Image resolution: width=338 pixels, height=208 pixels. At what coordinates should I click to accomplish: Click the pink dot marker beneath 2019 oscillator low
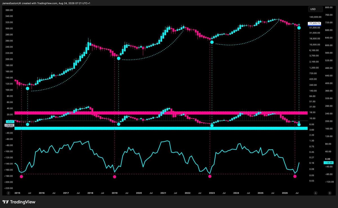pyautogui.click(x=114, y=177)
